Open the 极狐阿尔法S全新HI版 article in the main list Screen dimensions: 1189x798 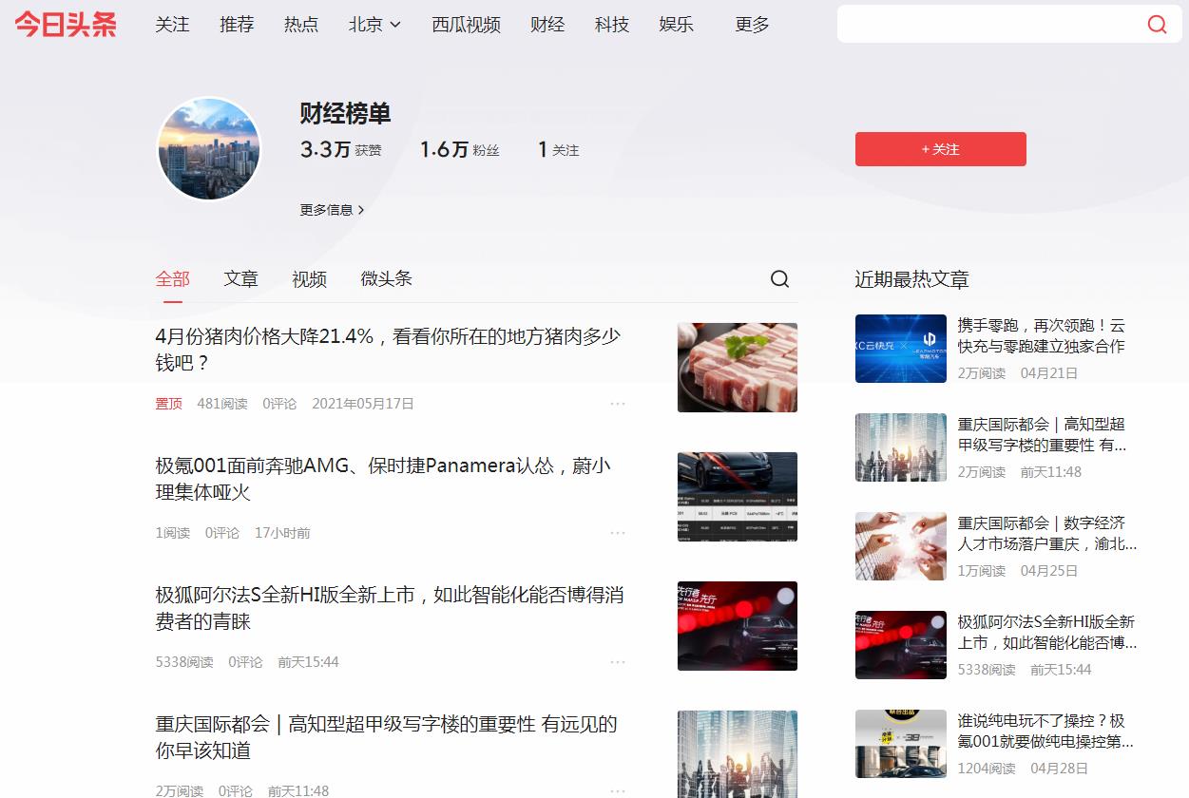tap(390, 608)
